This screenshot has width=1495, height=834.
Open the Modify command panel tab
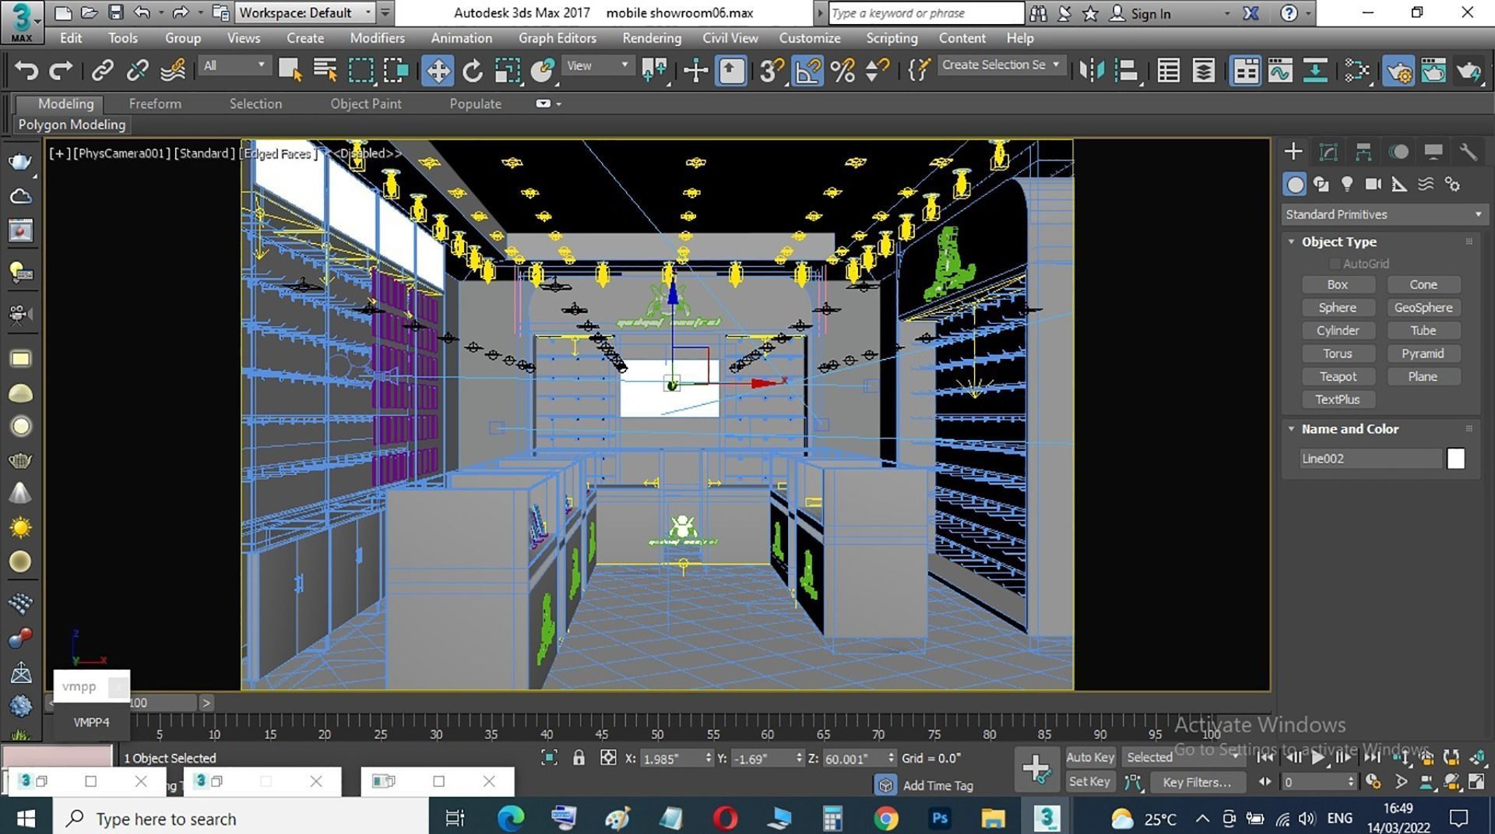click(1328, 152)
